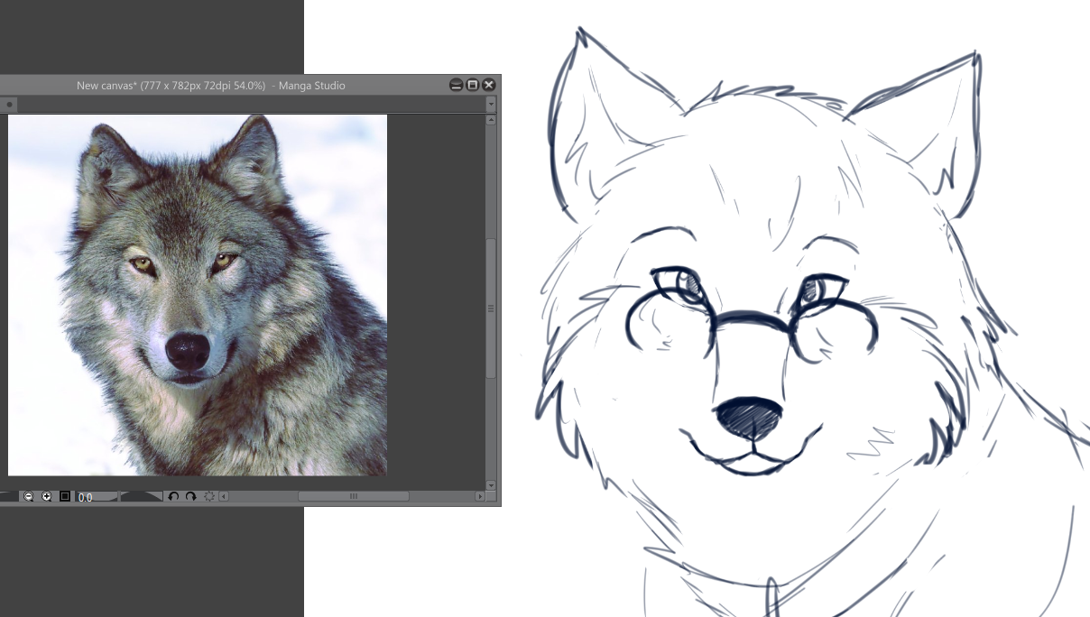1090x617 pixels.
Task: Adjust the canvas rotation slider
Action: coord(120,496)
